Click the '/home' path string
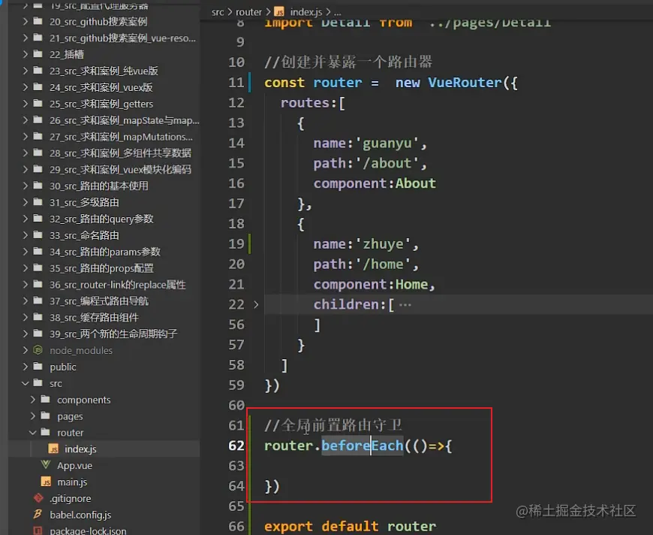 [383, 264]
